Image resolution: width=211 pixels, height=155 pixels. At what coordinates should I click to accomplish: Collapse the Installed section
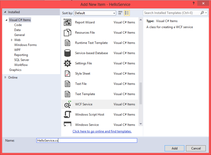5,12
